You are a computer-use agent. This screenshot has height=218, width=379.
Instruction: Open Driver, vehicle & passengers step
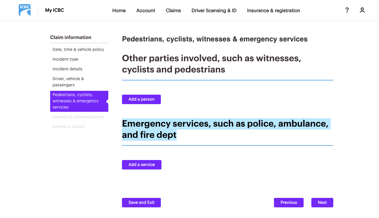tap(68, 82)
